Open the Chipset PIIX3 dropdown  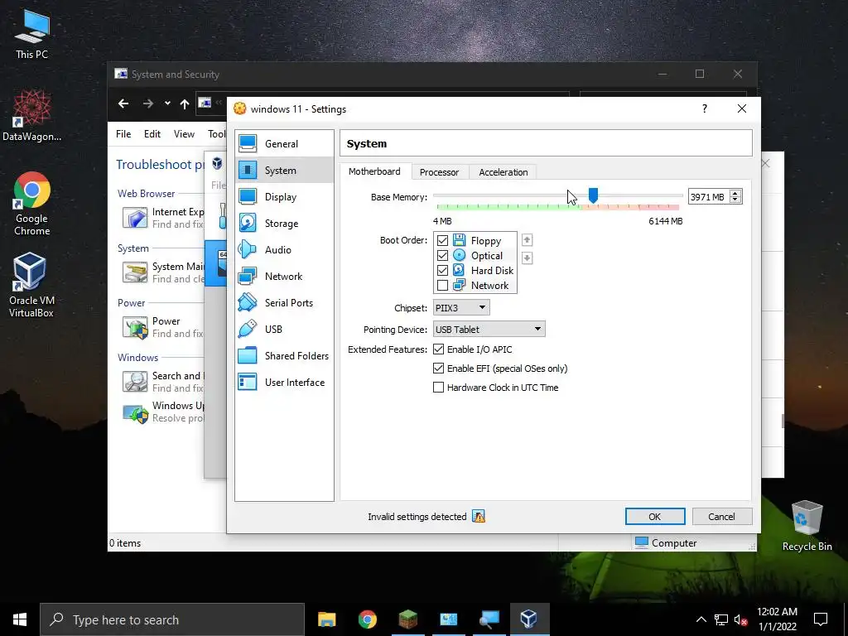(x=461, y=308)
